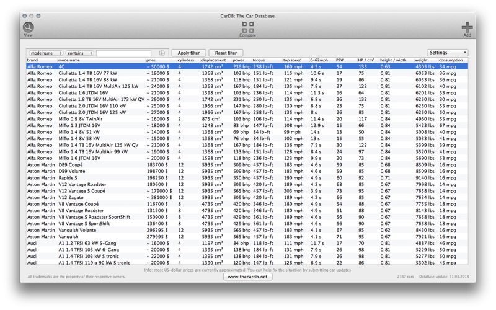Select V12 Vantage Roadster row
This screenshot has width=496, height=310.
pyautogui.click(x=247, y=184)
